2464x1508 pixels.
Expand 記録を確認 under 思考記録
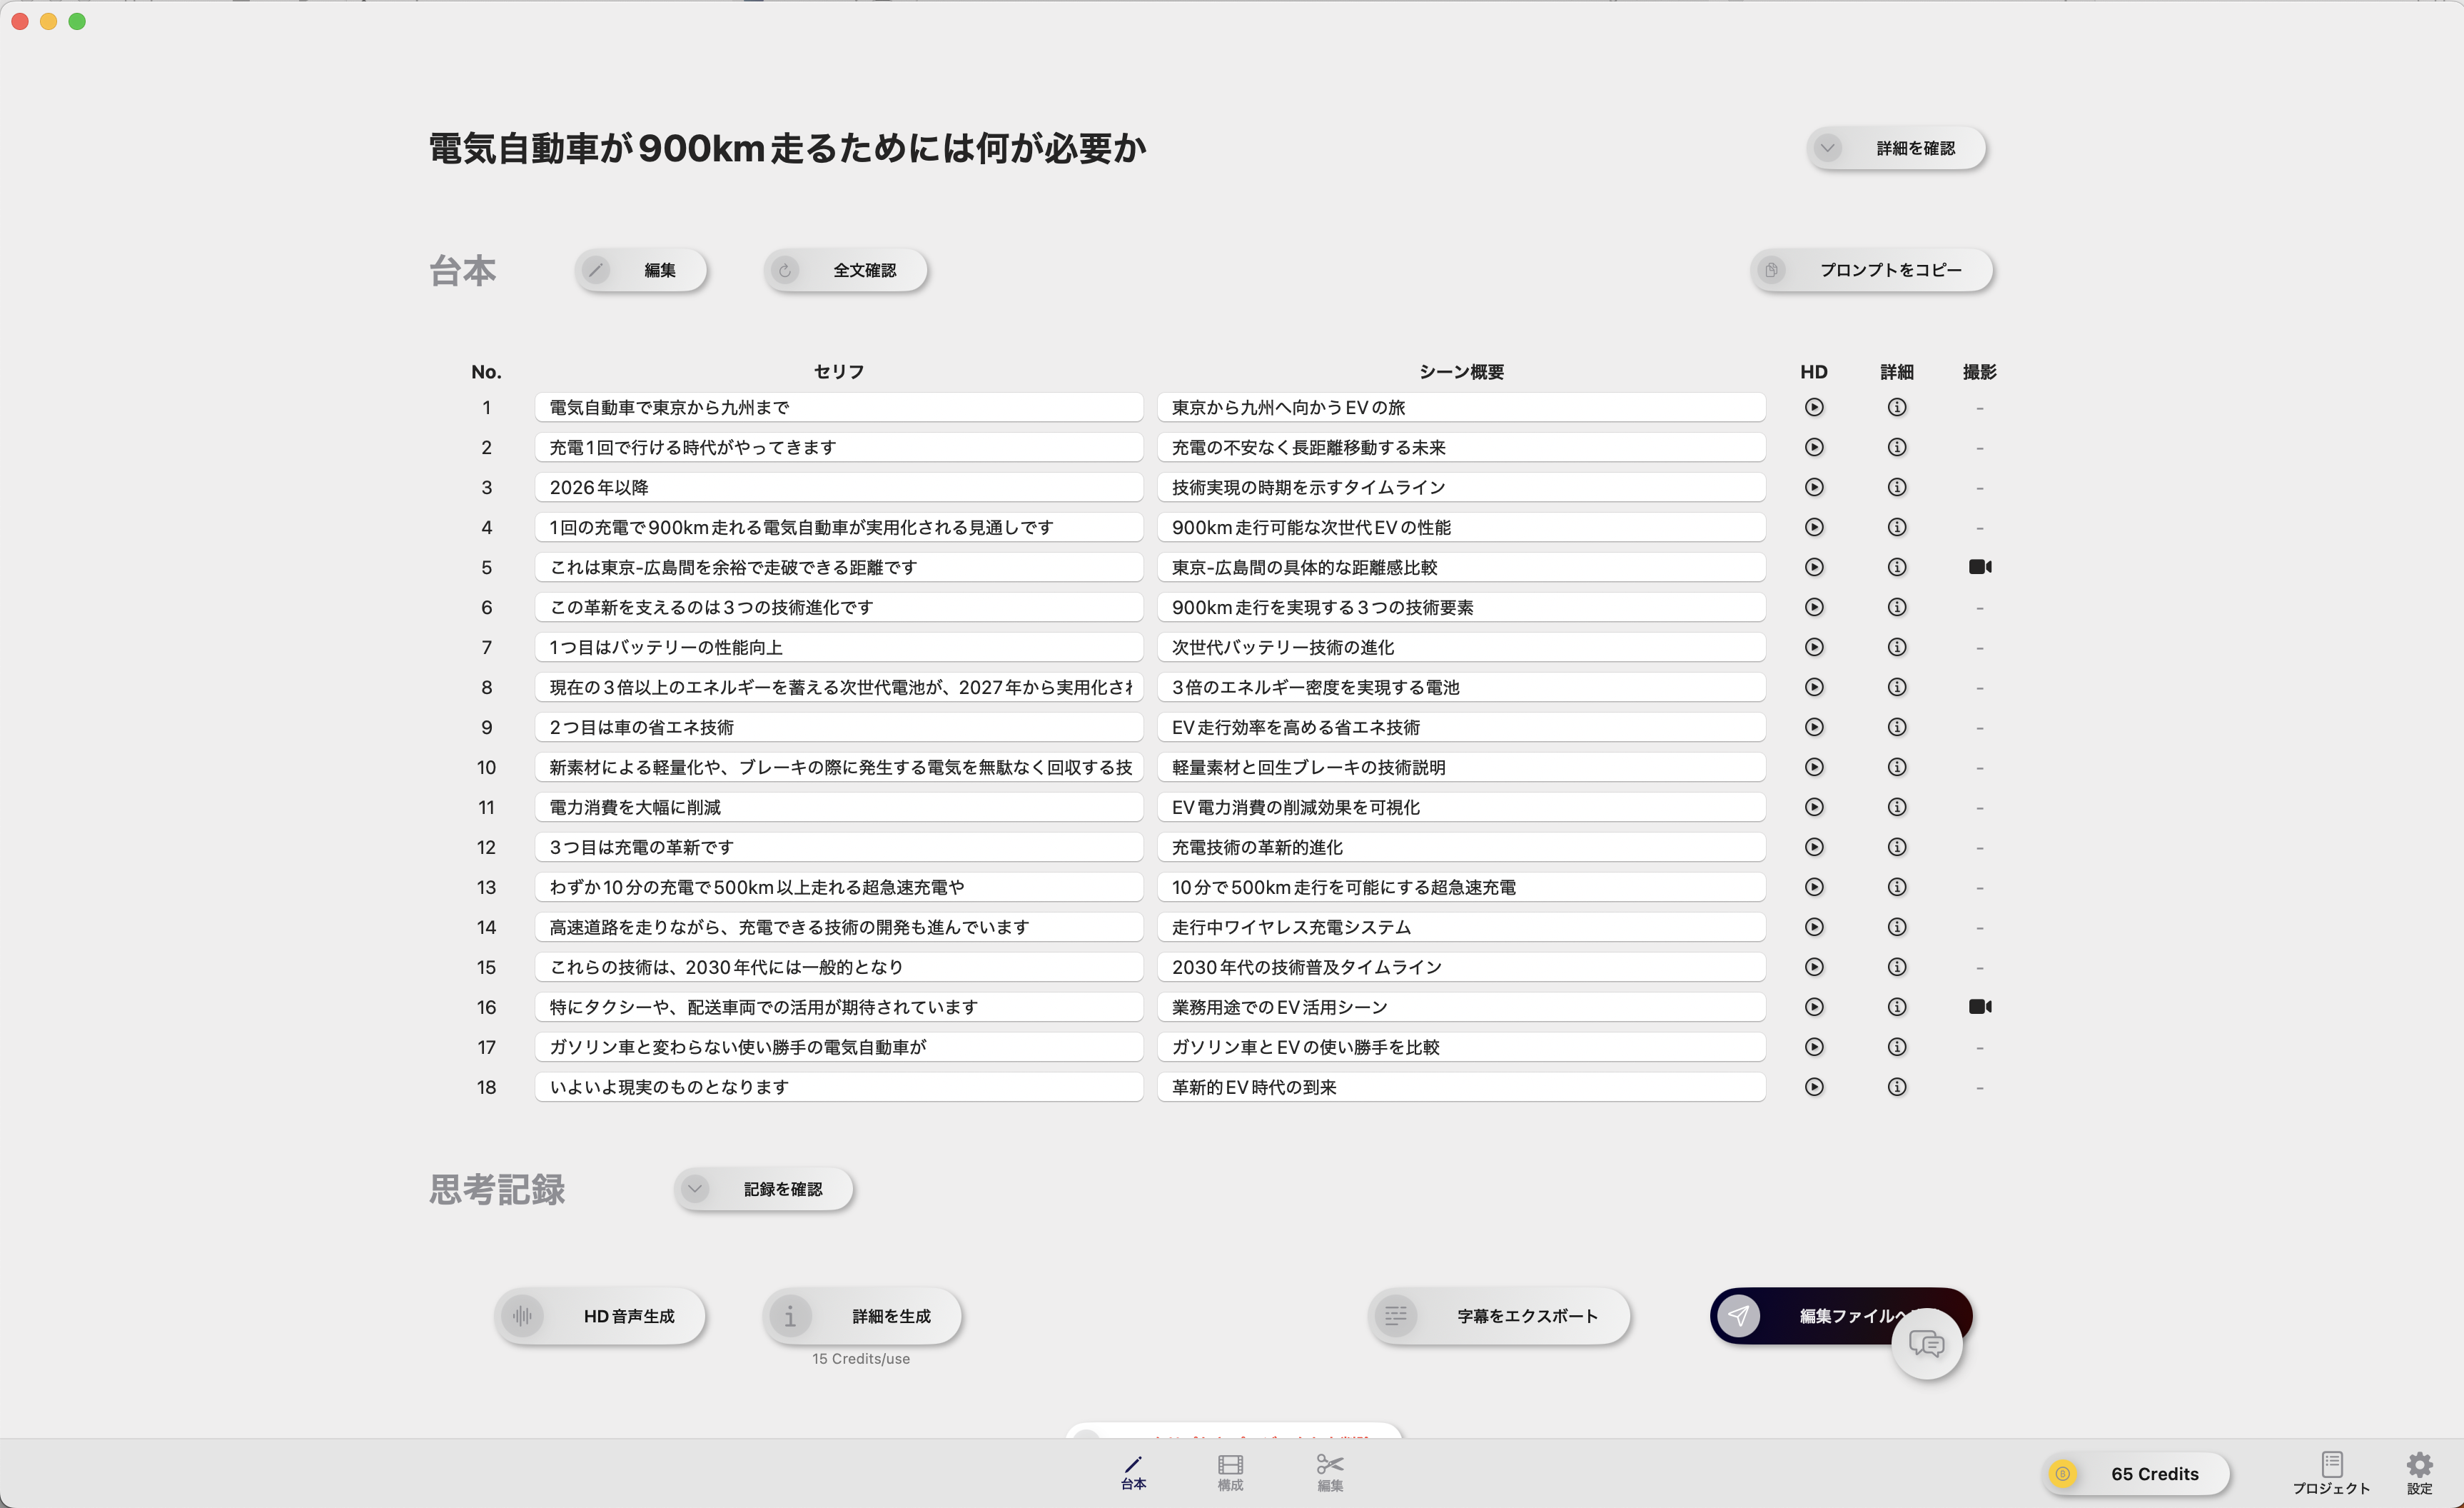click(x=763, y=1189)
